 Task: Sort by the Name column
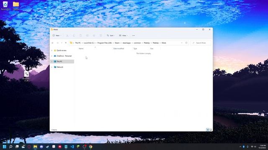(x=81, y=49)
